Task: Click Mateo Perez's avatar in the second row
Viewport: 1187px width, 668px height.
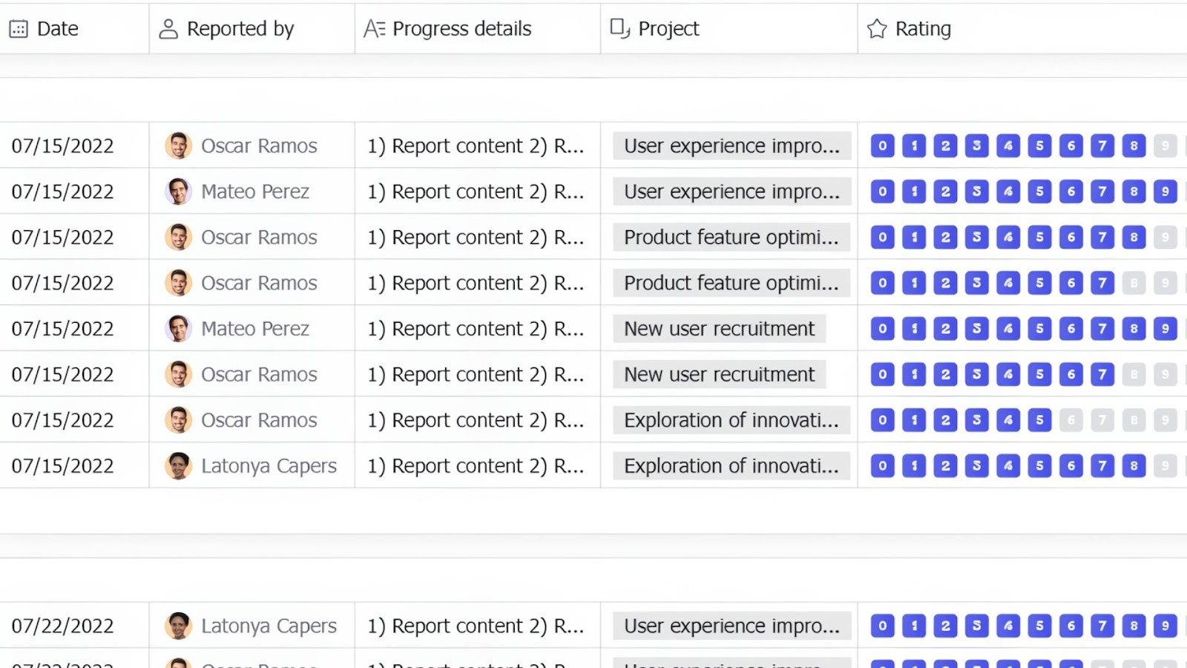Action: (178, 191)
